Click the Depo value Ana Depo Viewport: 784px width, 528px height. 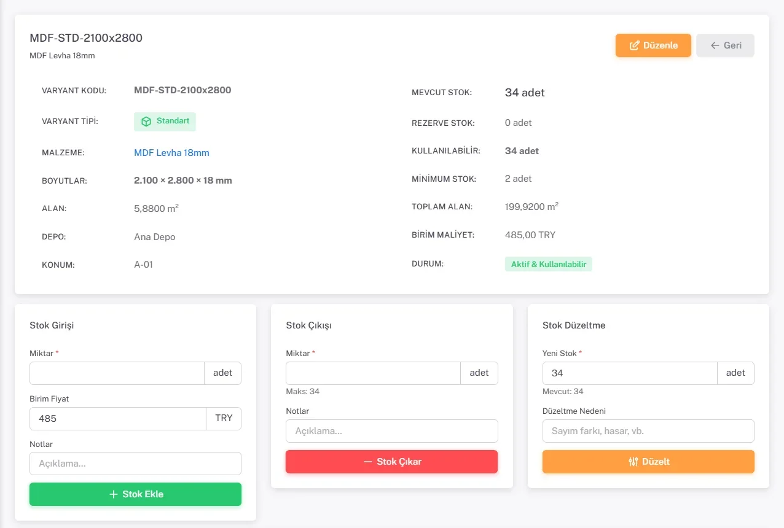coord(155,237)
